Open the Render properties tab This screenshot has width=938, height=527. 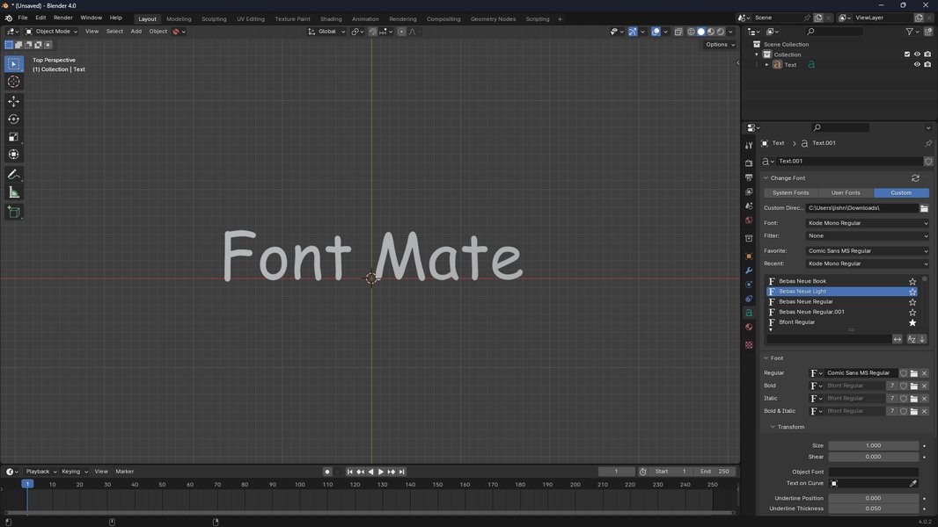tap(749, 163)
